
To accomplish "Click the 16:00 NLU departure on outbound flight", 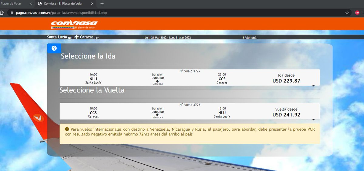I will click(x=93, y=78).
